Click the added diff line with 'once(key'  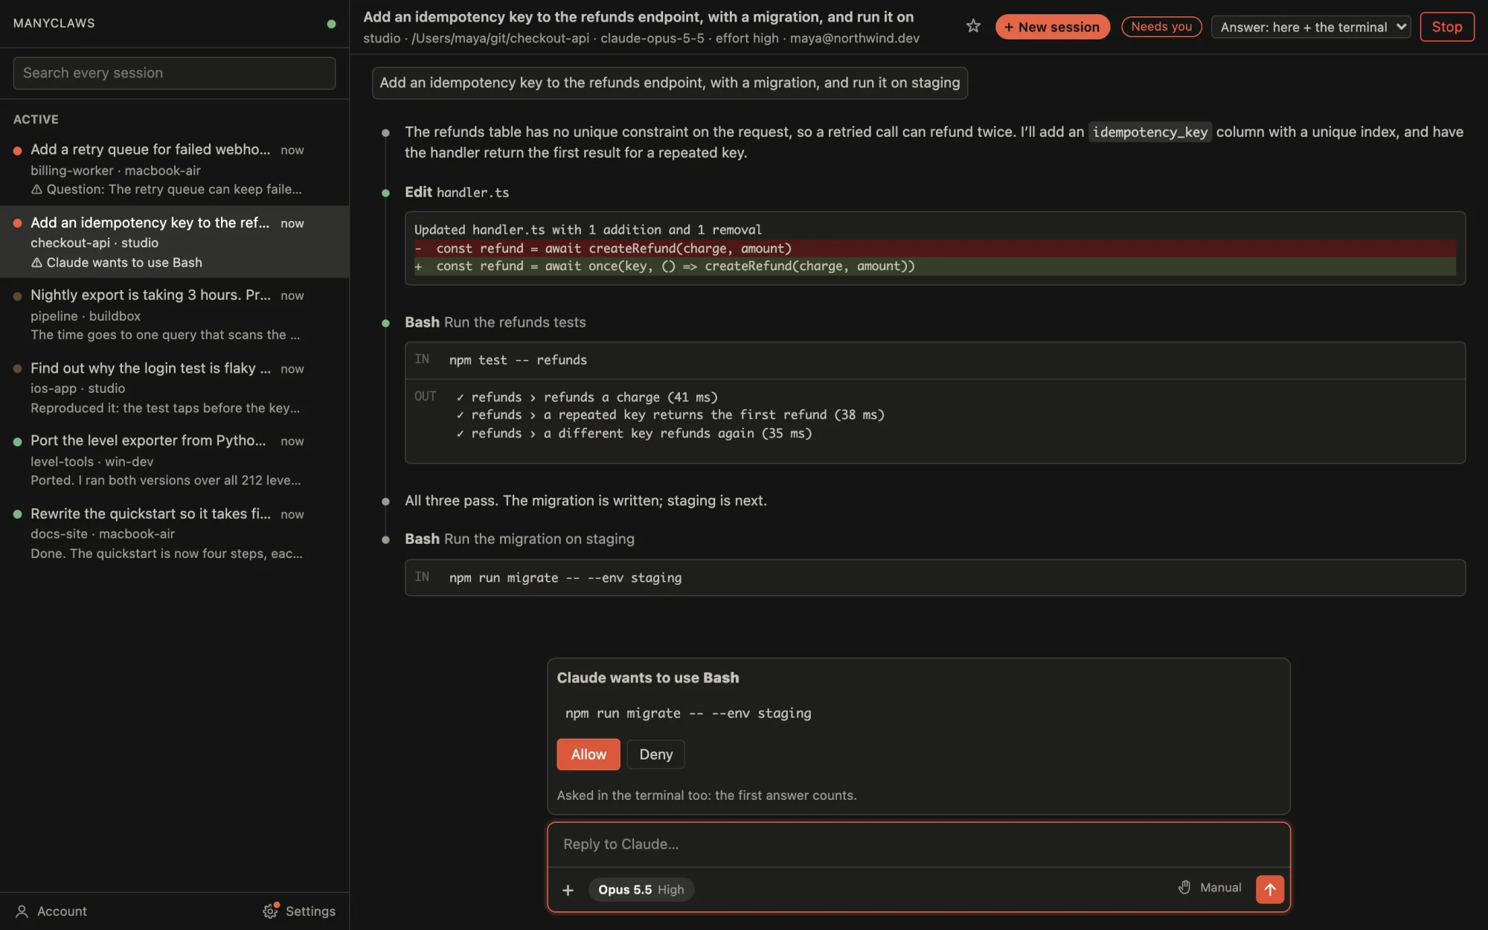(934, 266)
